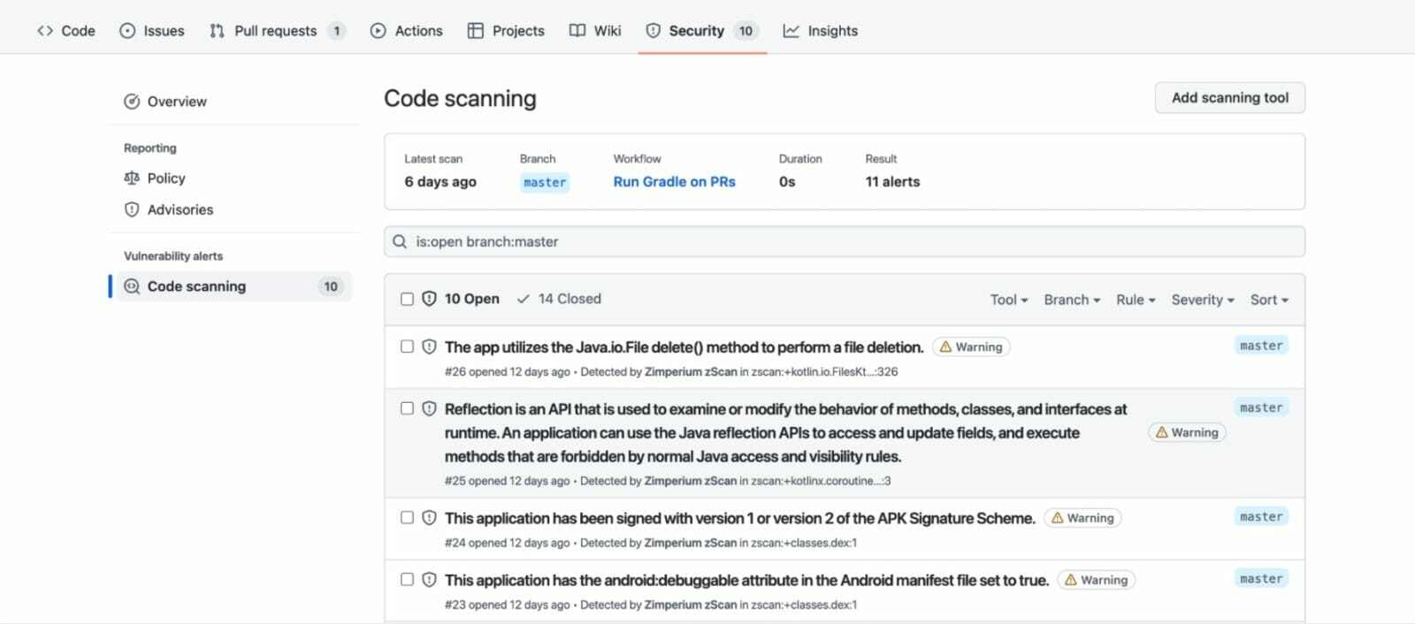
Task: Open the Run Gradle on PRs workflow
Action: 674,182
